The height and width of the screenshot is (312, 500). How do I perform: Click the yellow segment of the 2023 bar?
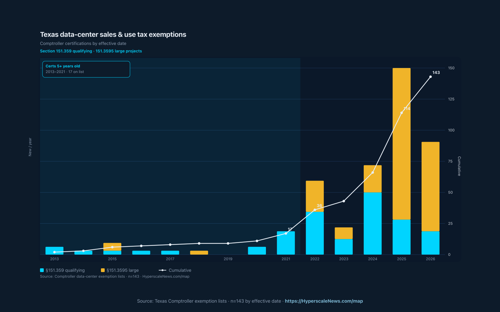(344, 233)
